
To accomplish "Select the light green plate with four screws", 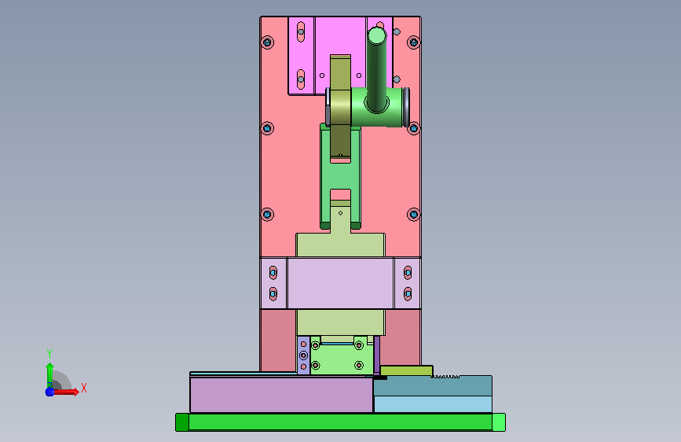I will (342, 358).
